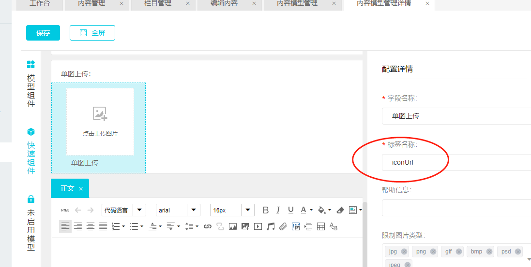Open find and replace (AB icon)
The image size is (531, 267).
click(333, 226)
